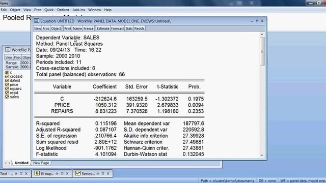The image size is (326, 183).
Task: Click View button in Workfile window
Action: [9, 57]
